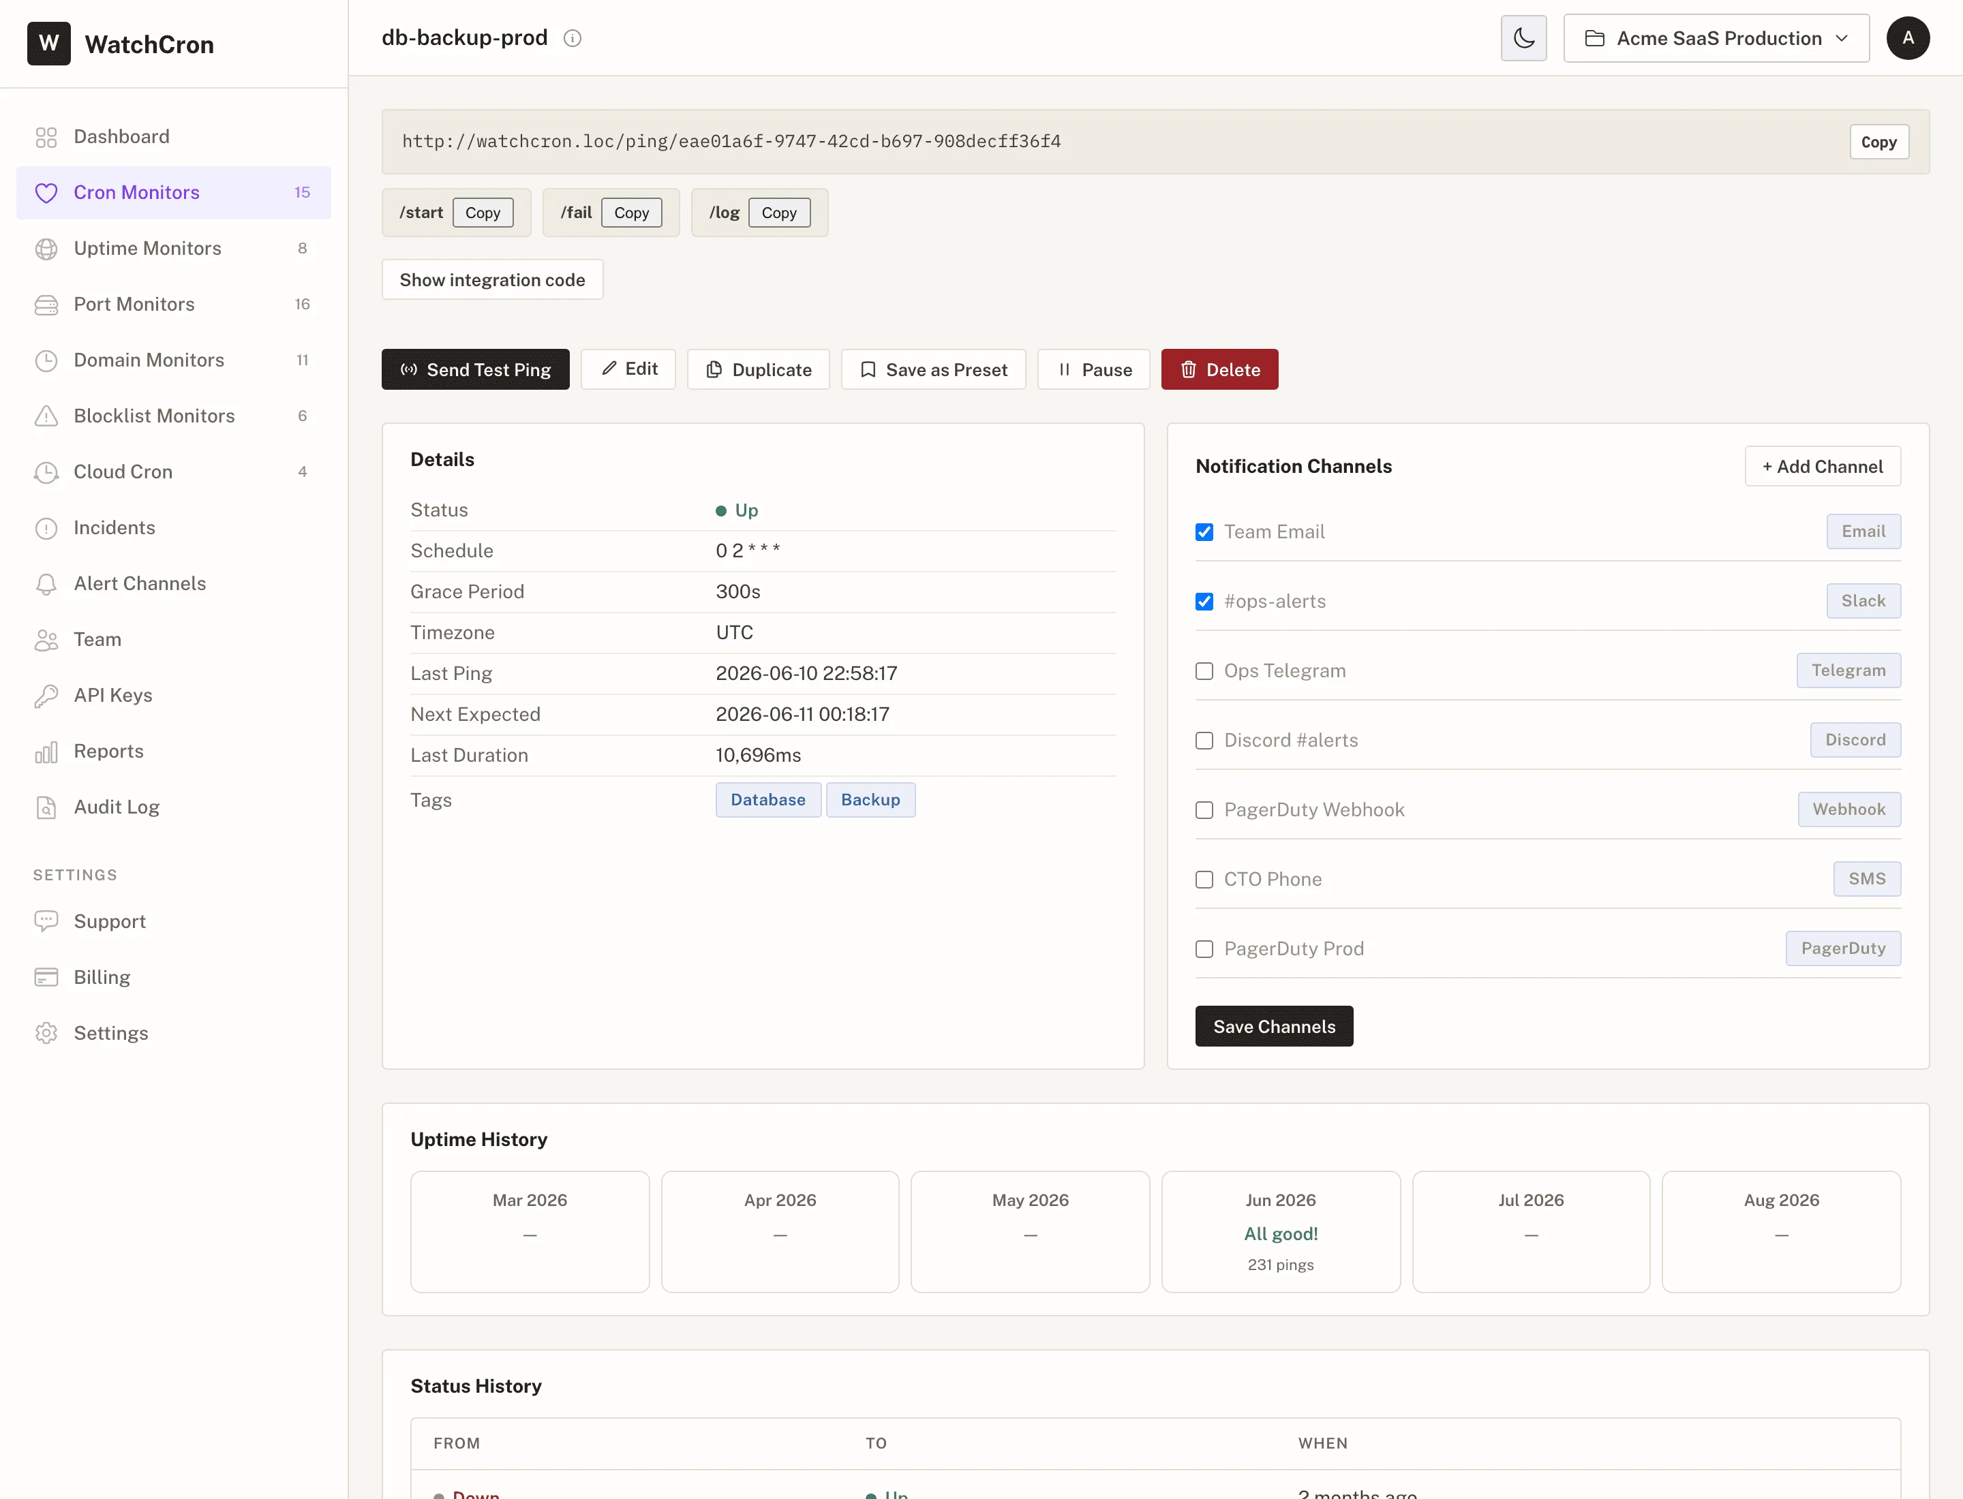
Task: Pause the monitor
Action: coord(1093,369)
